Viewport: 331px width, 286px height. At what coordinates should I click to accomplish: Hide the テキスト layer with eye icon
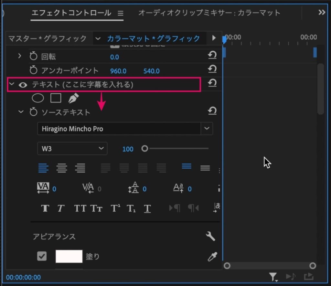(23, 85)
